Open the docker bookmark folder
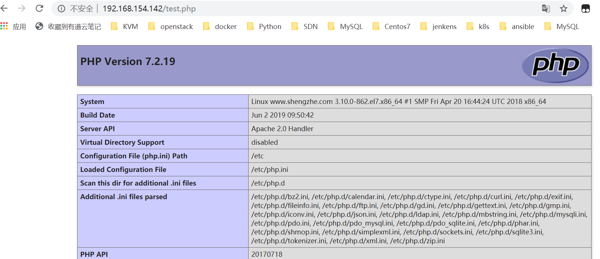This screenshot has height=259, width=600. tap(220, 26)
